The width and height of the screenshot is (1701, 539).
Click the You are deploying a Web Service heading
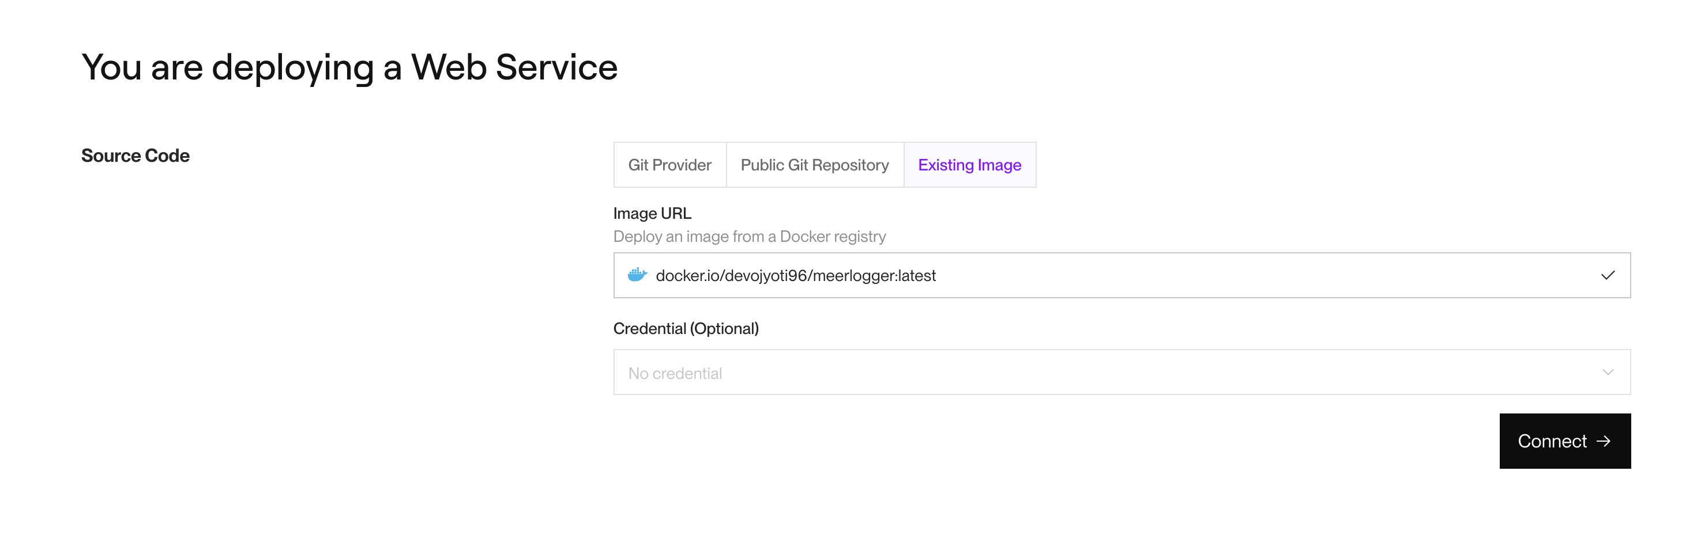click(x=349, y=68)
